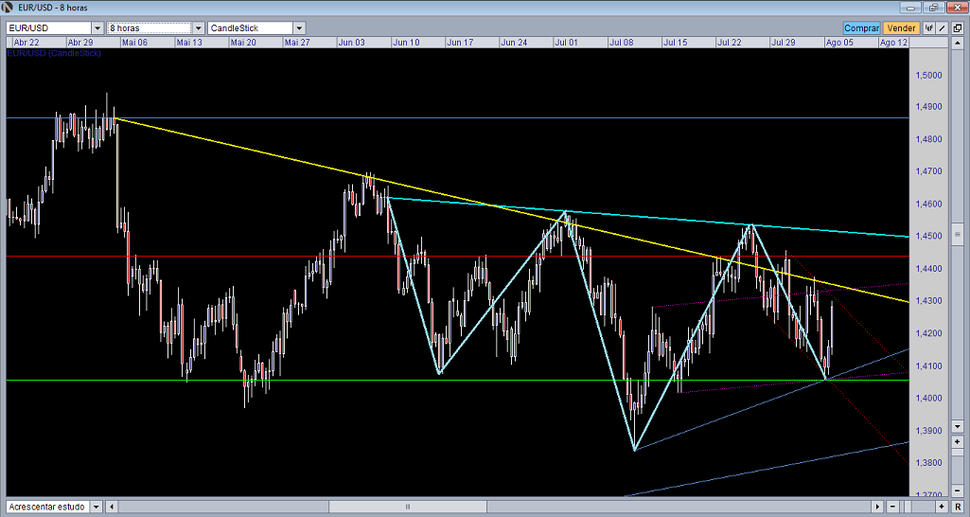Click the 1,4400 price axis label
970x517 pixels.
(x=928, y=269)
